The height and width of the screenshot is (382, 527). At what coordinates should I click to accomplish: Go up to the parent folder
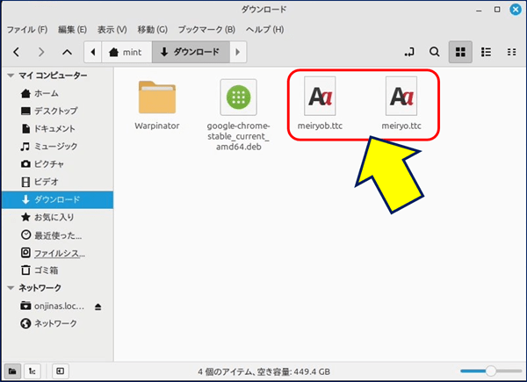[68, 52]
